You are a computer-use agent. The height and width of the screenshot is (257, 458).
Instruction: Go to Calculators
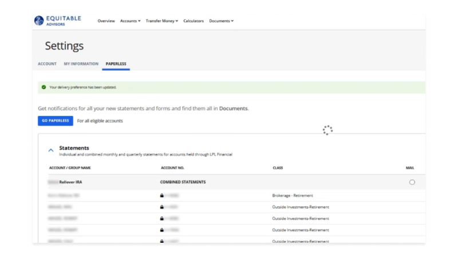tap(194, 21)
